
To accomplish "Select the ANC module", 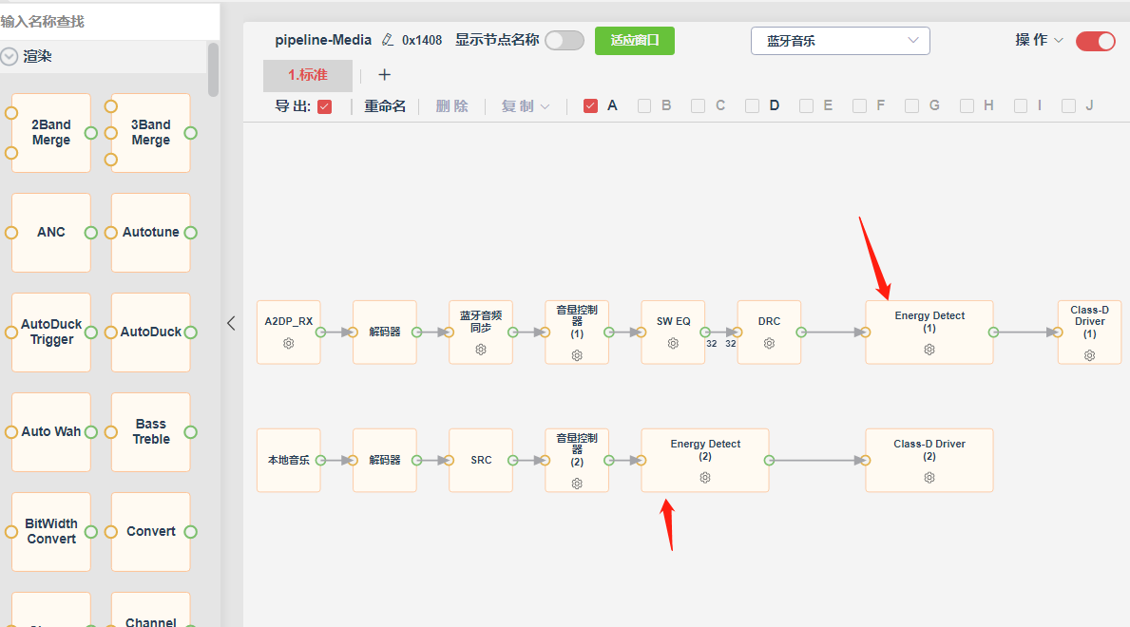I will [51, 232].
